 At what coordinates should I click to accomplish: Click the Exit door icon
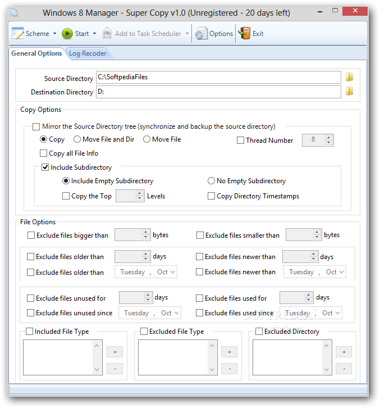point(244,33)
